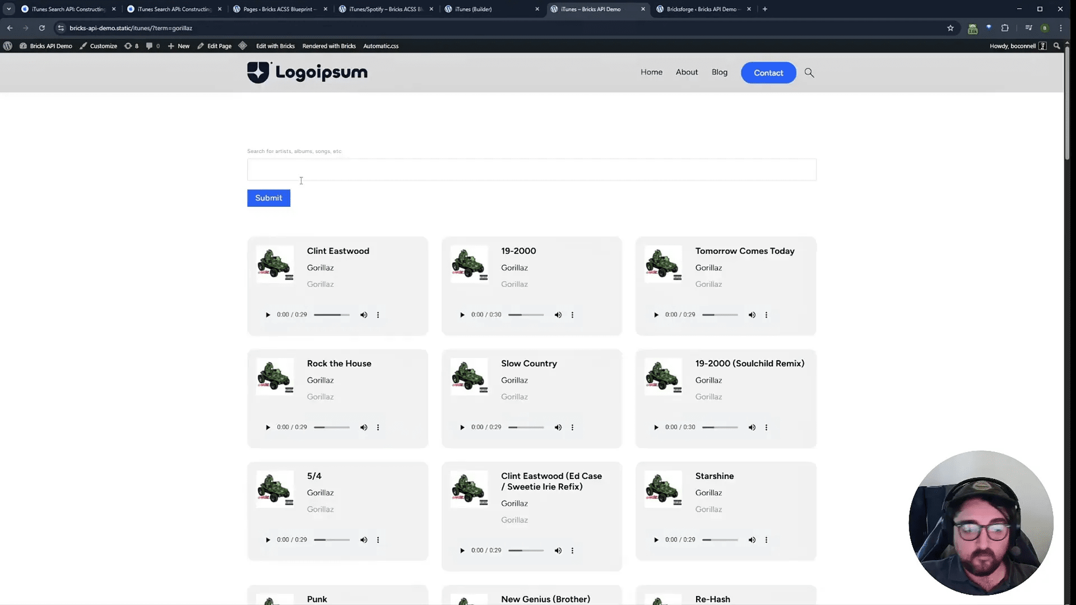Play the 19-2000 track preview
The height and width of the screenshot is (605, 1076).
click(x=462, y=315)
